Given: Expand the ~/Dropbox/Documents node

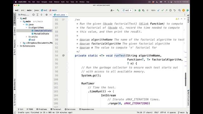Looking at the screenshot, I should [21, 43].
